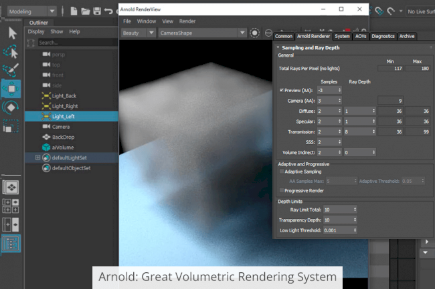The height and width of the screenshot is (289, 435).
Task: Adjust the Ray Limit Total stepper
Action: [355, 210]
